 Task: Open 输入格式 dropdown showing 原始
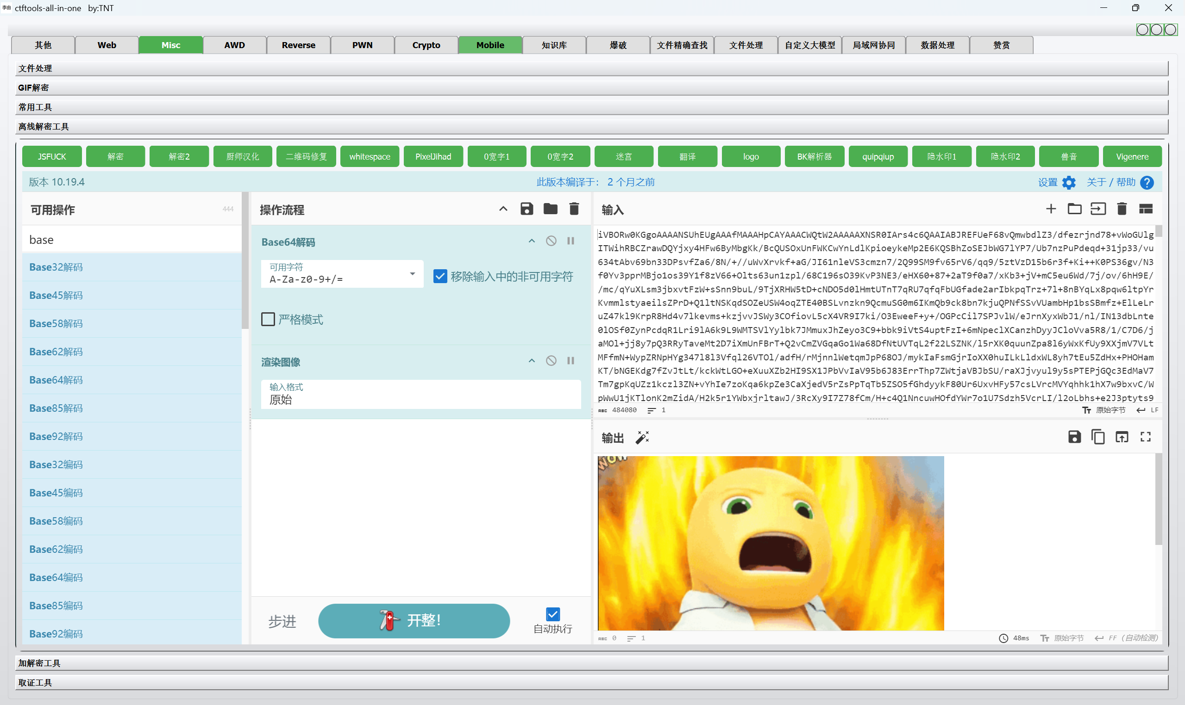(x=421, y=394)
